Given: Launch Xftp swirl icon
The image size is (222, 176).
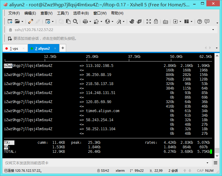Looking at the screenshot, I should click(132, 22).
